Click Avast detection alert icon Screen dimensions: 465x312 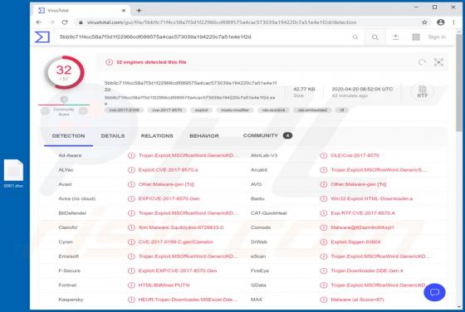click(131, 184)
